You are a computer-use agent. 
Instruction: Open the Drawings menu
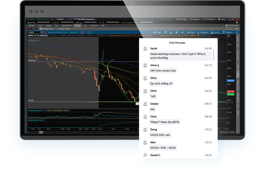203,32
